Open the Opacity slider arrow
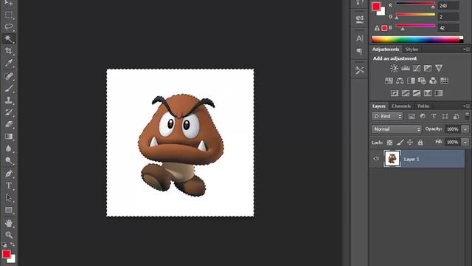Viewport: 472px width, 266px height. pyautogui.click(x=465, y=129)
